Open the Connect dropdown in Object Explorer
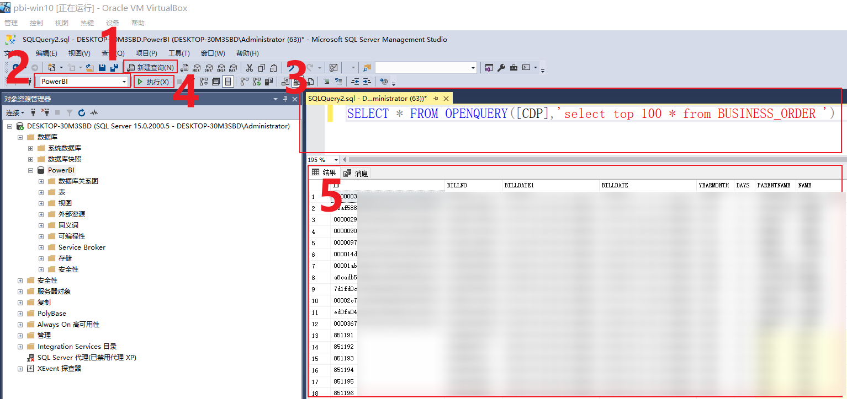 coord(15,112)
